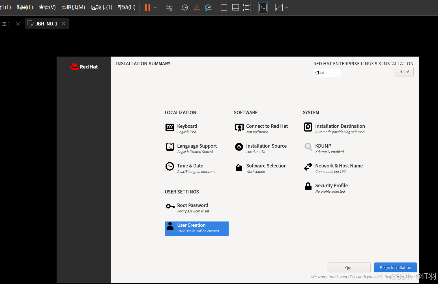Close the 主页 tab
The height and width of the screenshot is (284, 438).
18,24
